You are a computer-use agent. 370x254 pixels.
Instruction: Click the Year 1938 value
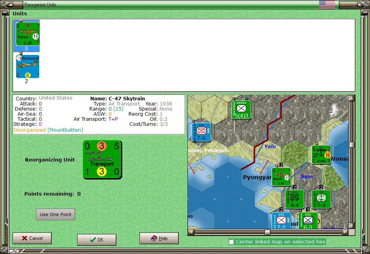pos(166,104)
